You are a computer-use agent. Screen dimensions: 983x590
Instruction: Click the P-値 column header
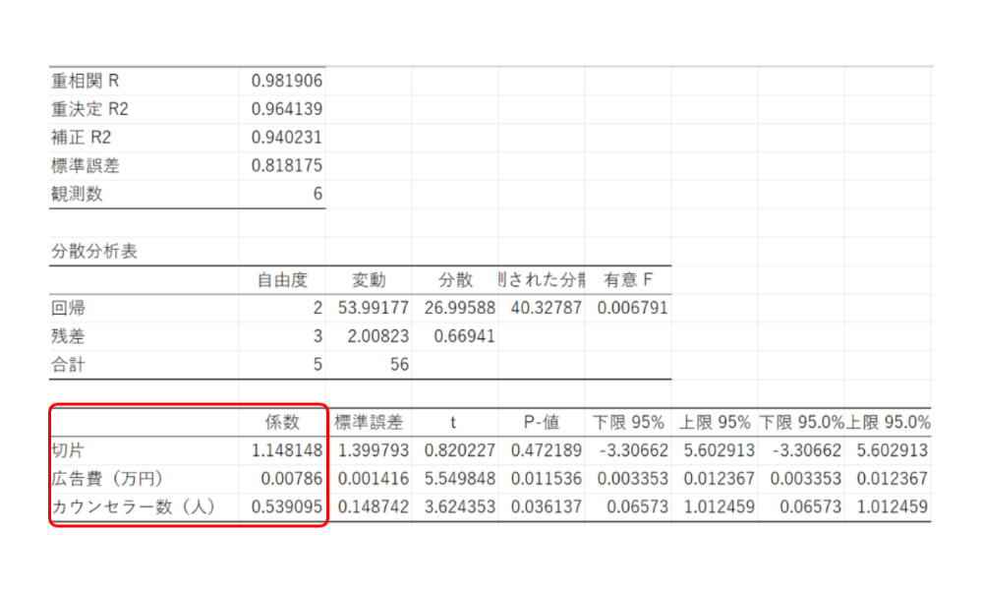click(541, 423)
